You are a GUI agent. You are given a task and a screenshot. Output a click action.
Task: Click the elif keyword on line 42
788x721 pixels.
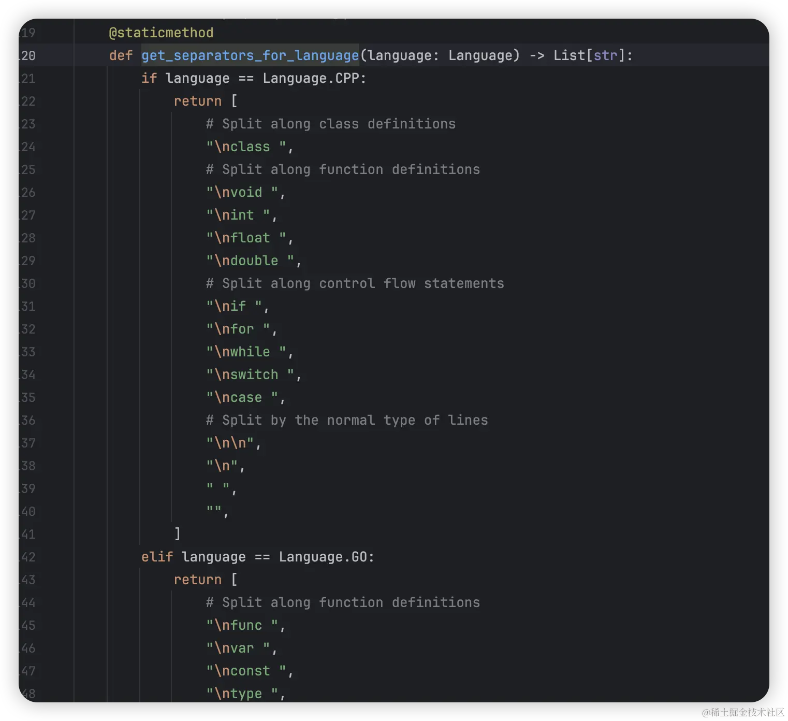coord(157,557)
